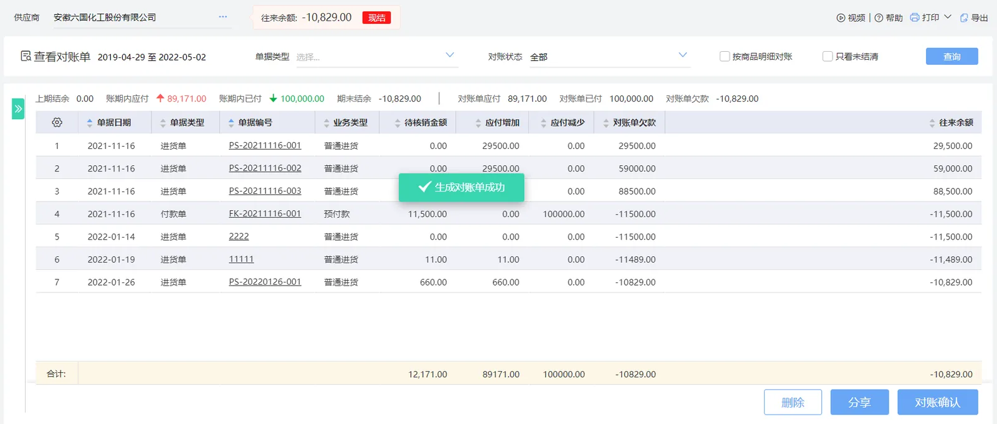Click the 删除 button

793,402
